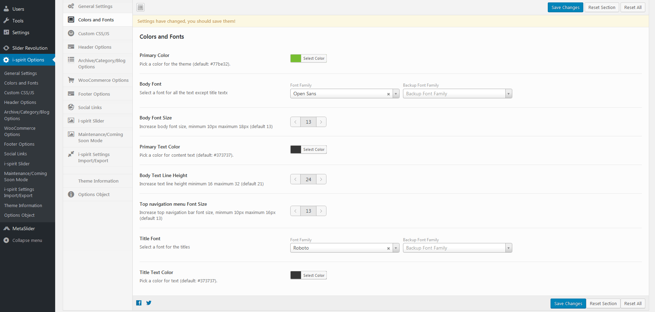Click the Body Text Line Height value field
655x312 pixels.
coord(308,179)
